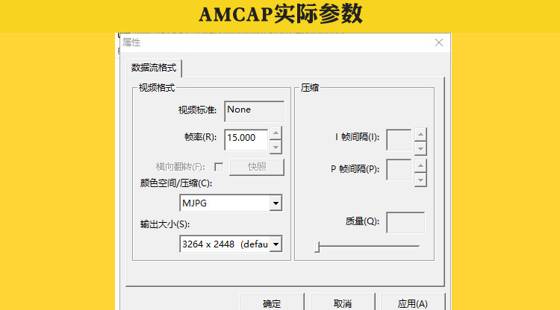Click the 快照 button

[x=257, y=167]
